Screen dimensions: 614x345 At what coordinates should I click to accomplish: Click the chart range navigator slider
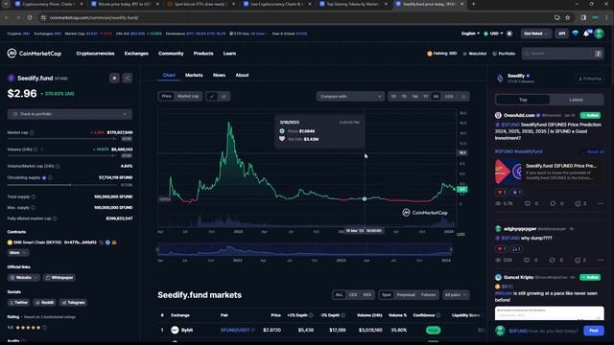click(x=305, y=249)
